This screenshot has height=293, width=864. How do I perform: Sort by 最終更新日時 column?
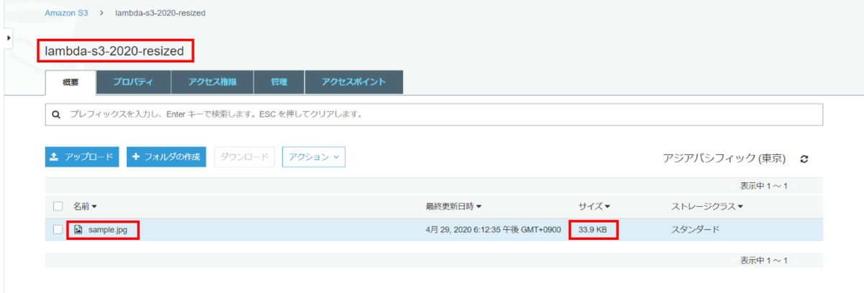point(454,206)
